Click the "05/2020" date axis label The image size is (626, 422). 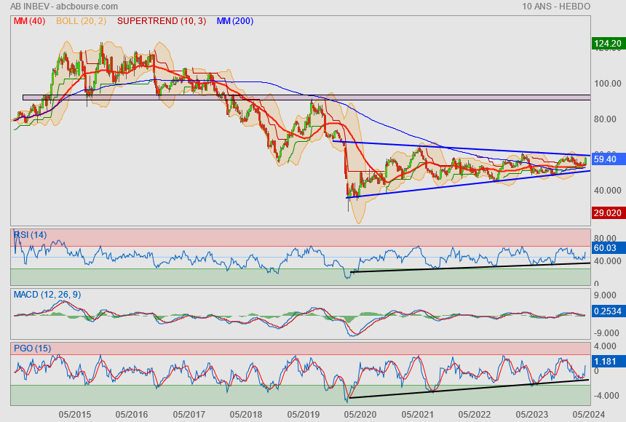pyautogui.click(x=360, y=415)
